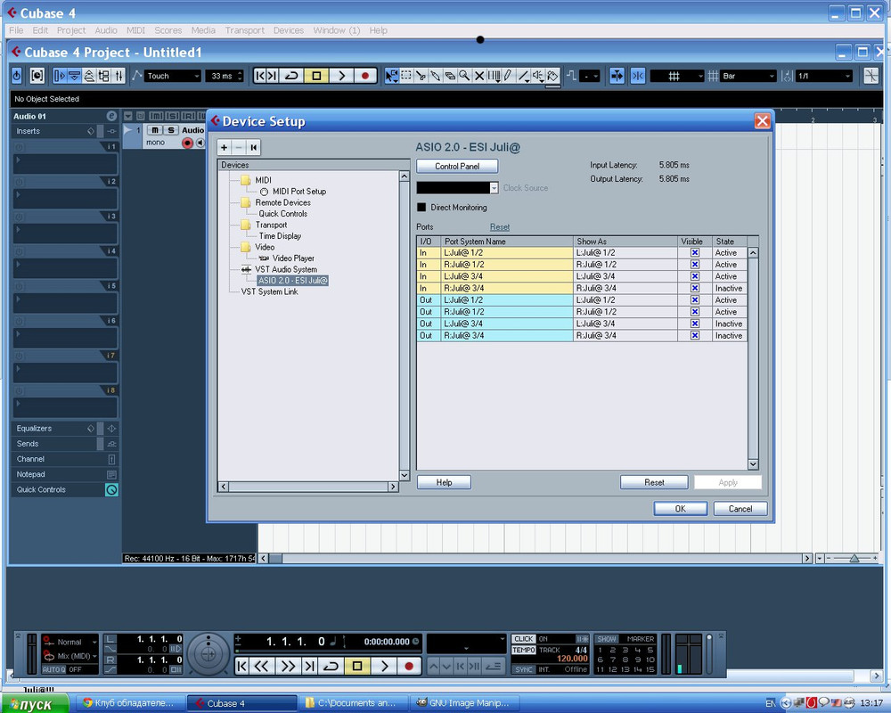Select the Draw pencil tool
Viewport: 891px width, 713px height.
[508, 76]
